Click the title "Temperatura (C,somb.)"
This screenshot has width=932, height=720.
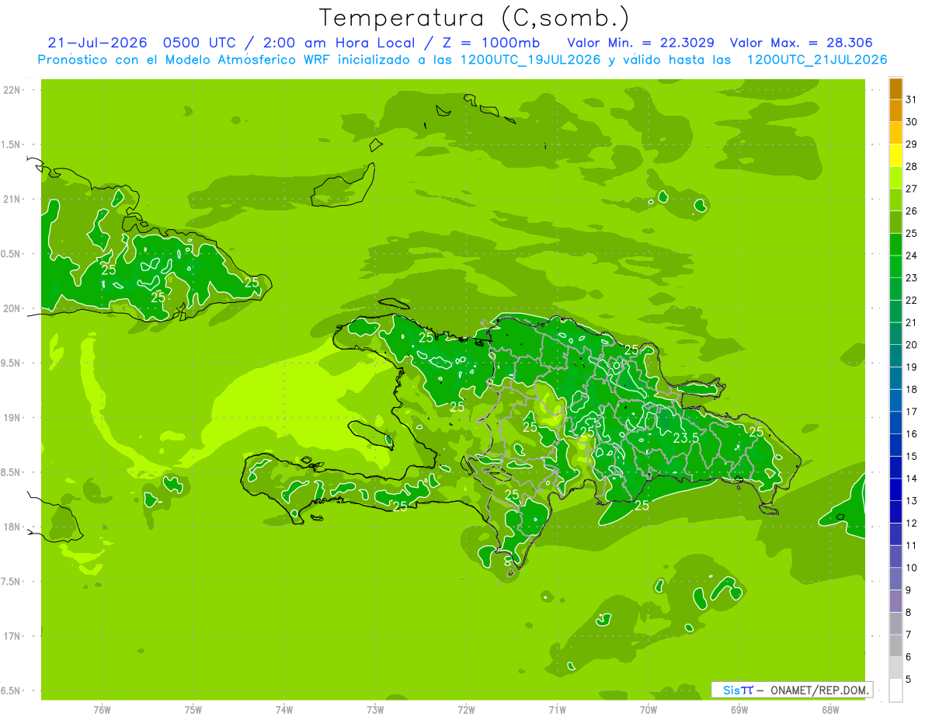tap(474, 18)
